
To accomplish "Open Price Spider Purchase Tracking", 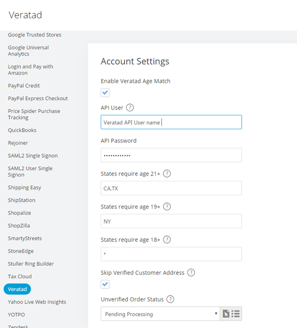I will click(x=34, y=114).
